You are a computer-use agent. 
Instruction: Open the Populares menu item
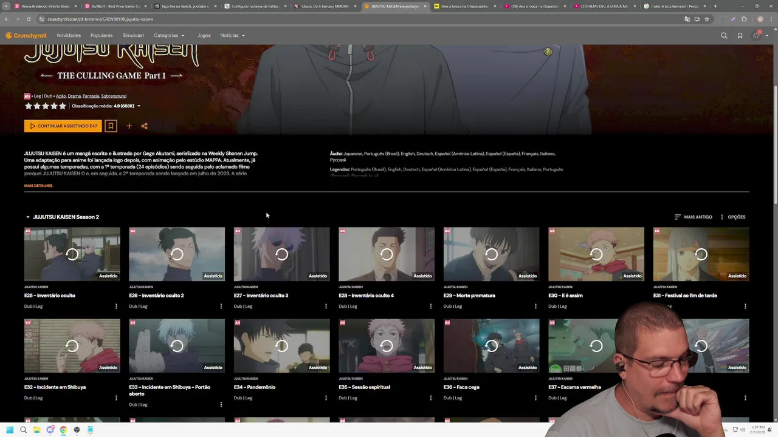(102, 35)
